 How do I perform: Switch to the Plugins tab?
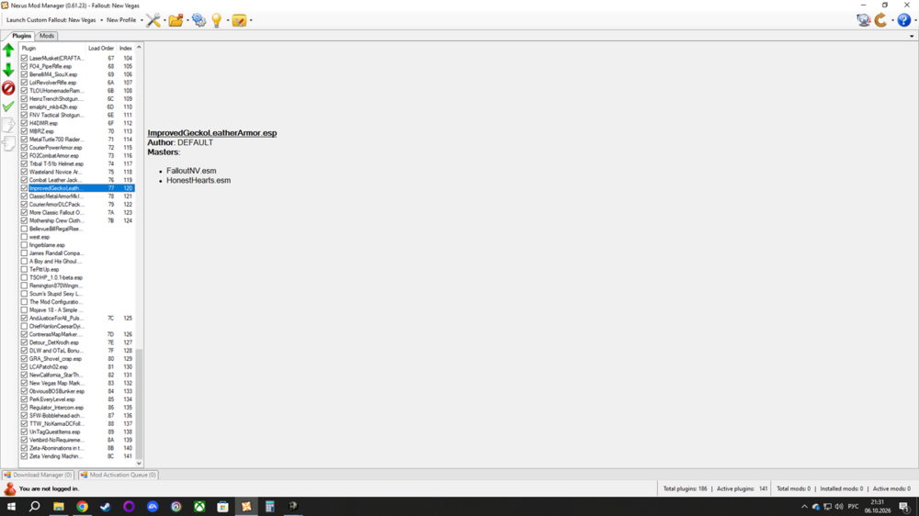click(x=21, y=36)
